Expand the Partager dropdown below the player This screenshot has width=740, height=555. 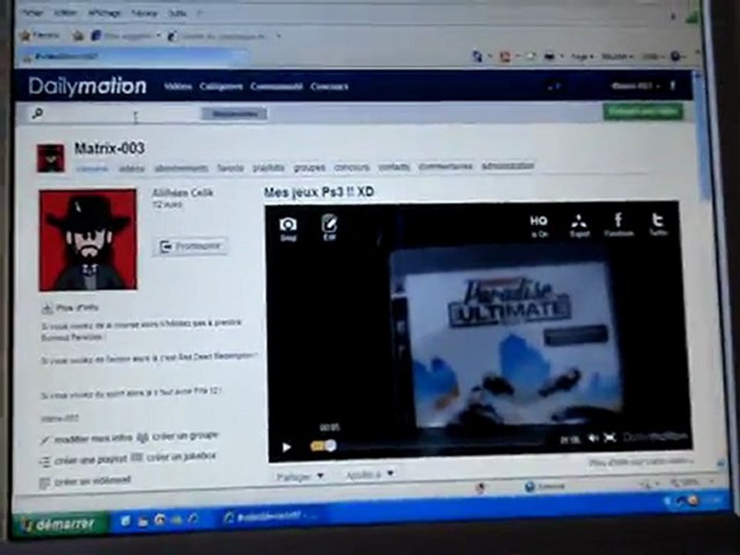[x=300, y=476]
